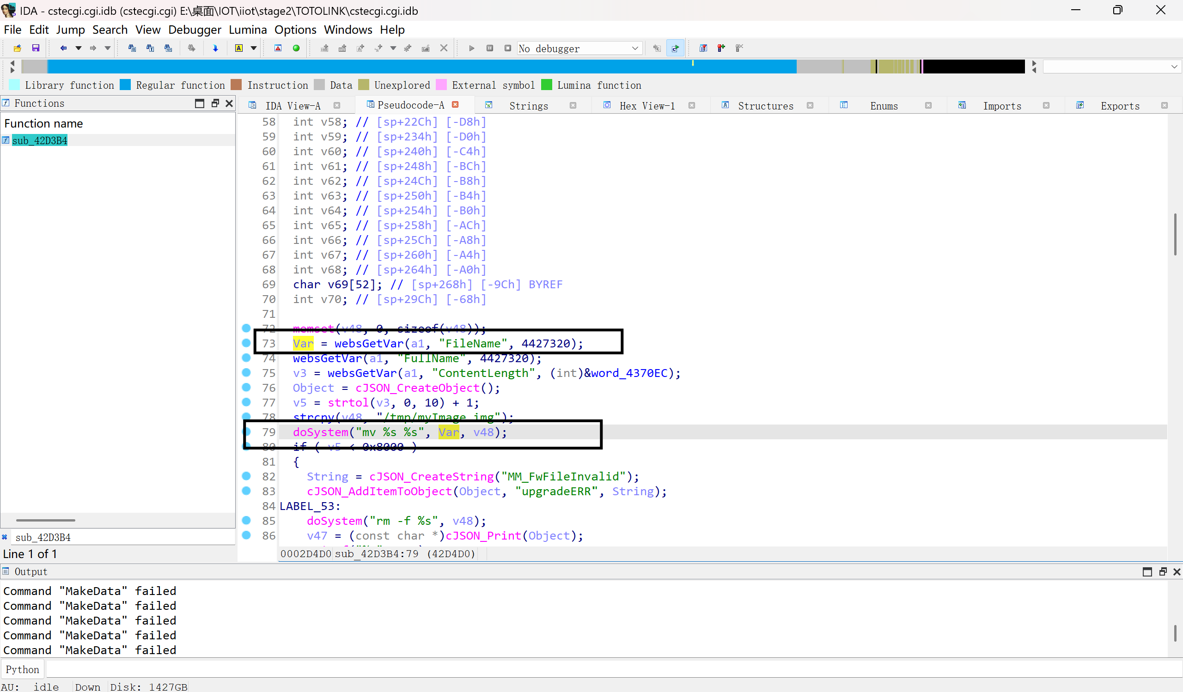The height and width of the screenshot is (692, 1183).
Task: Click the blue down arrow jump icon
Action: click(x=215, y=48)
